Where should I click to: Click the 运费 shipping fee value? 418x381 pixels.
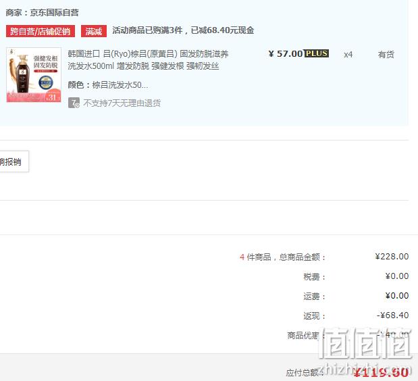397,296
